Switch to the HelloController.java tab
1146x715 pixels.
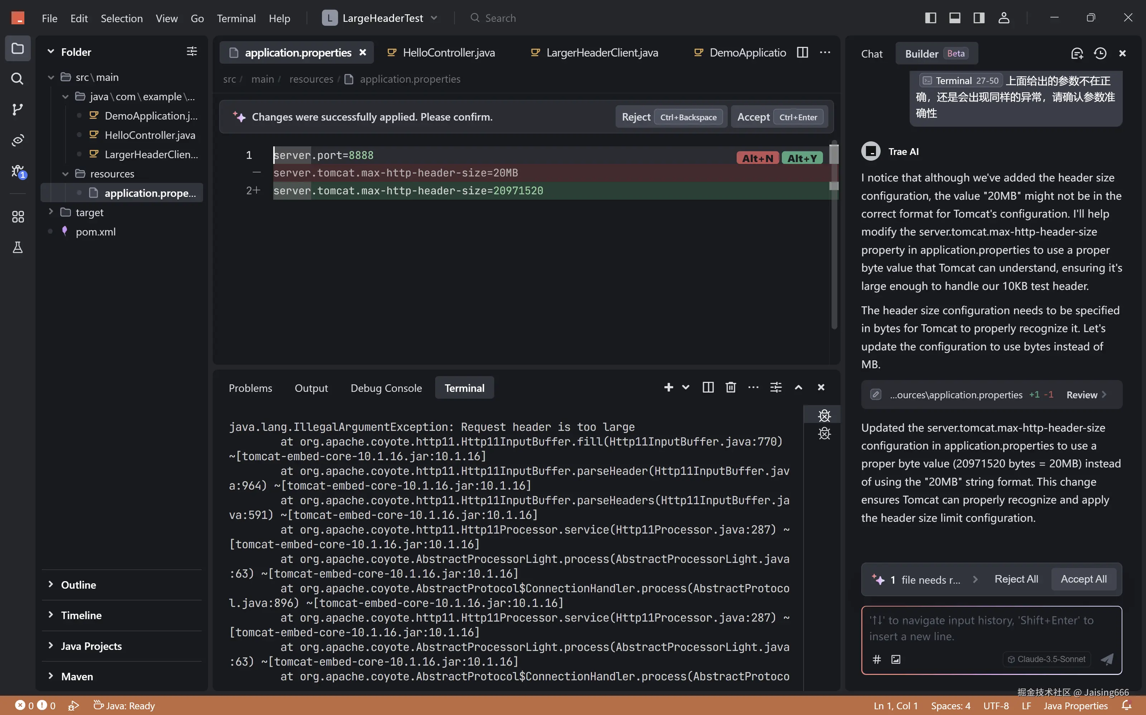coord(448,53)
